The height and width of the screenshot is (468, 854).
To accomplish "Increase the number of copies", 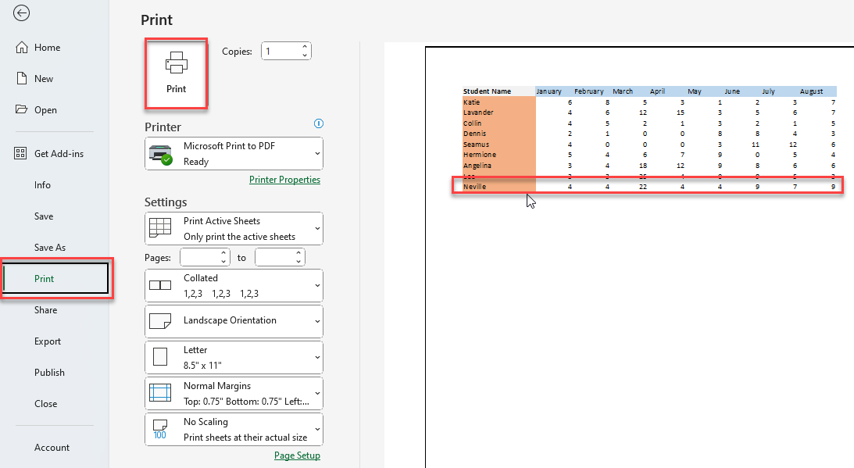I will click(305, 47).
